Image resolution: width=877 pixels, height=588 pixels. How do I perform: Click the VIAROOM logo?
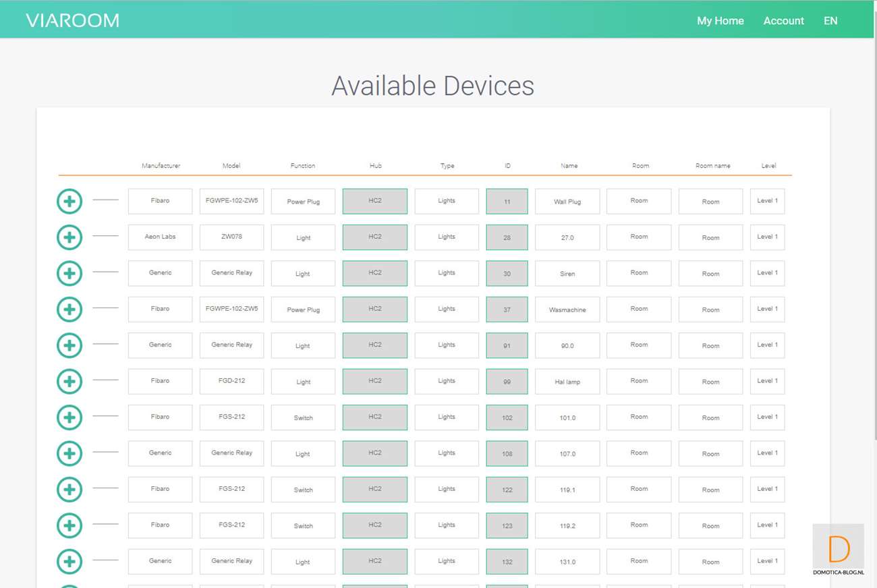tap(72, 20)
